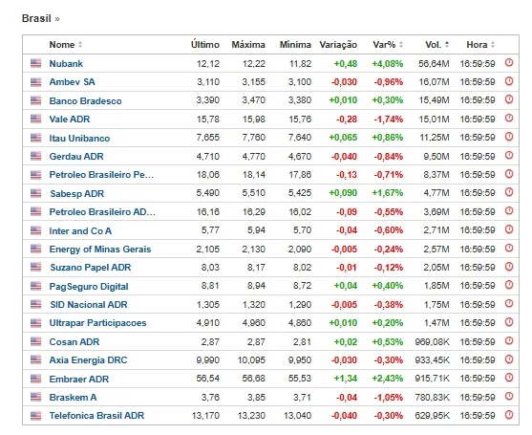
Task: Open the Braskem A stock link
Action: 73,398
